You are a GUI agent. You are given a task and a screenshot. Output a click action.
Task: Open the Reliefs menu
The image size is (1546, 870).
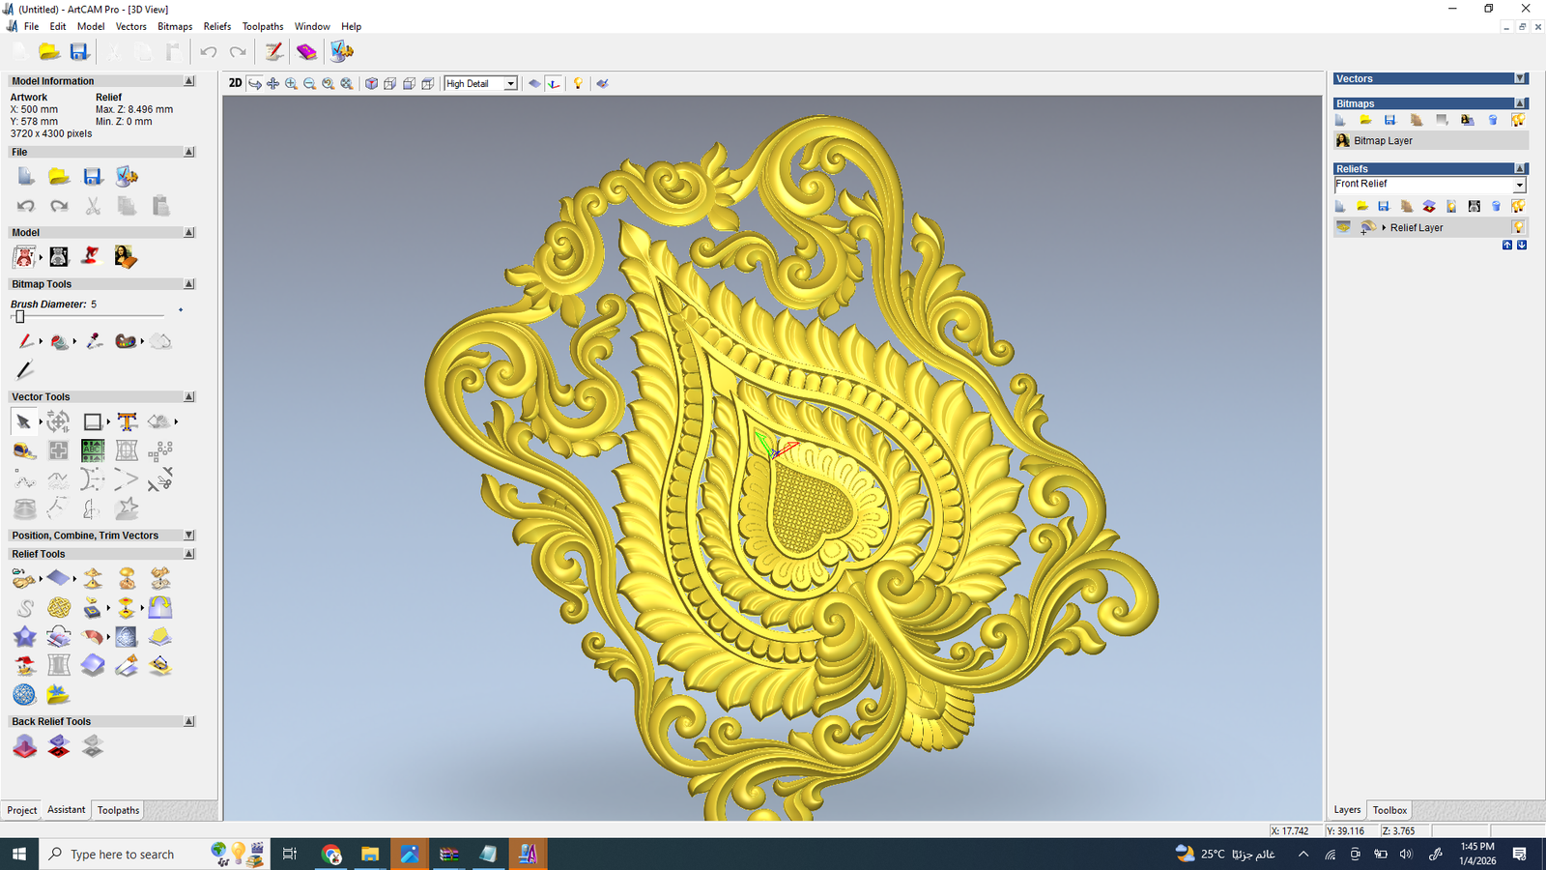tap(216, 26)
